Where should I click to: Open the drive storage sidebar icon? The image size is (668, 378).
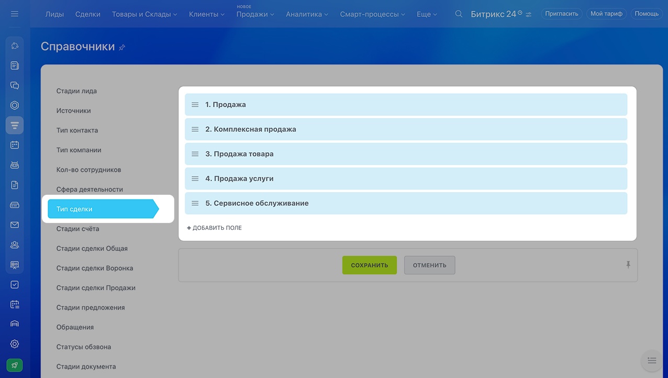coord(15,205)
